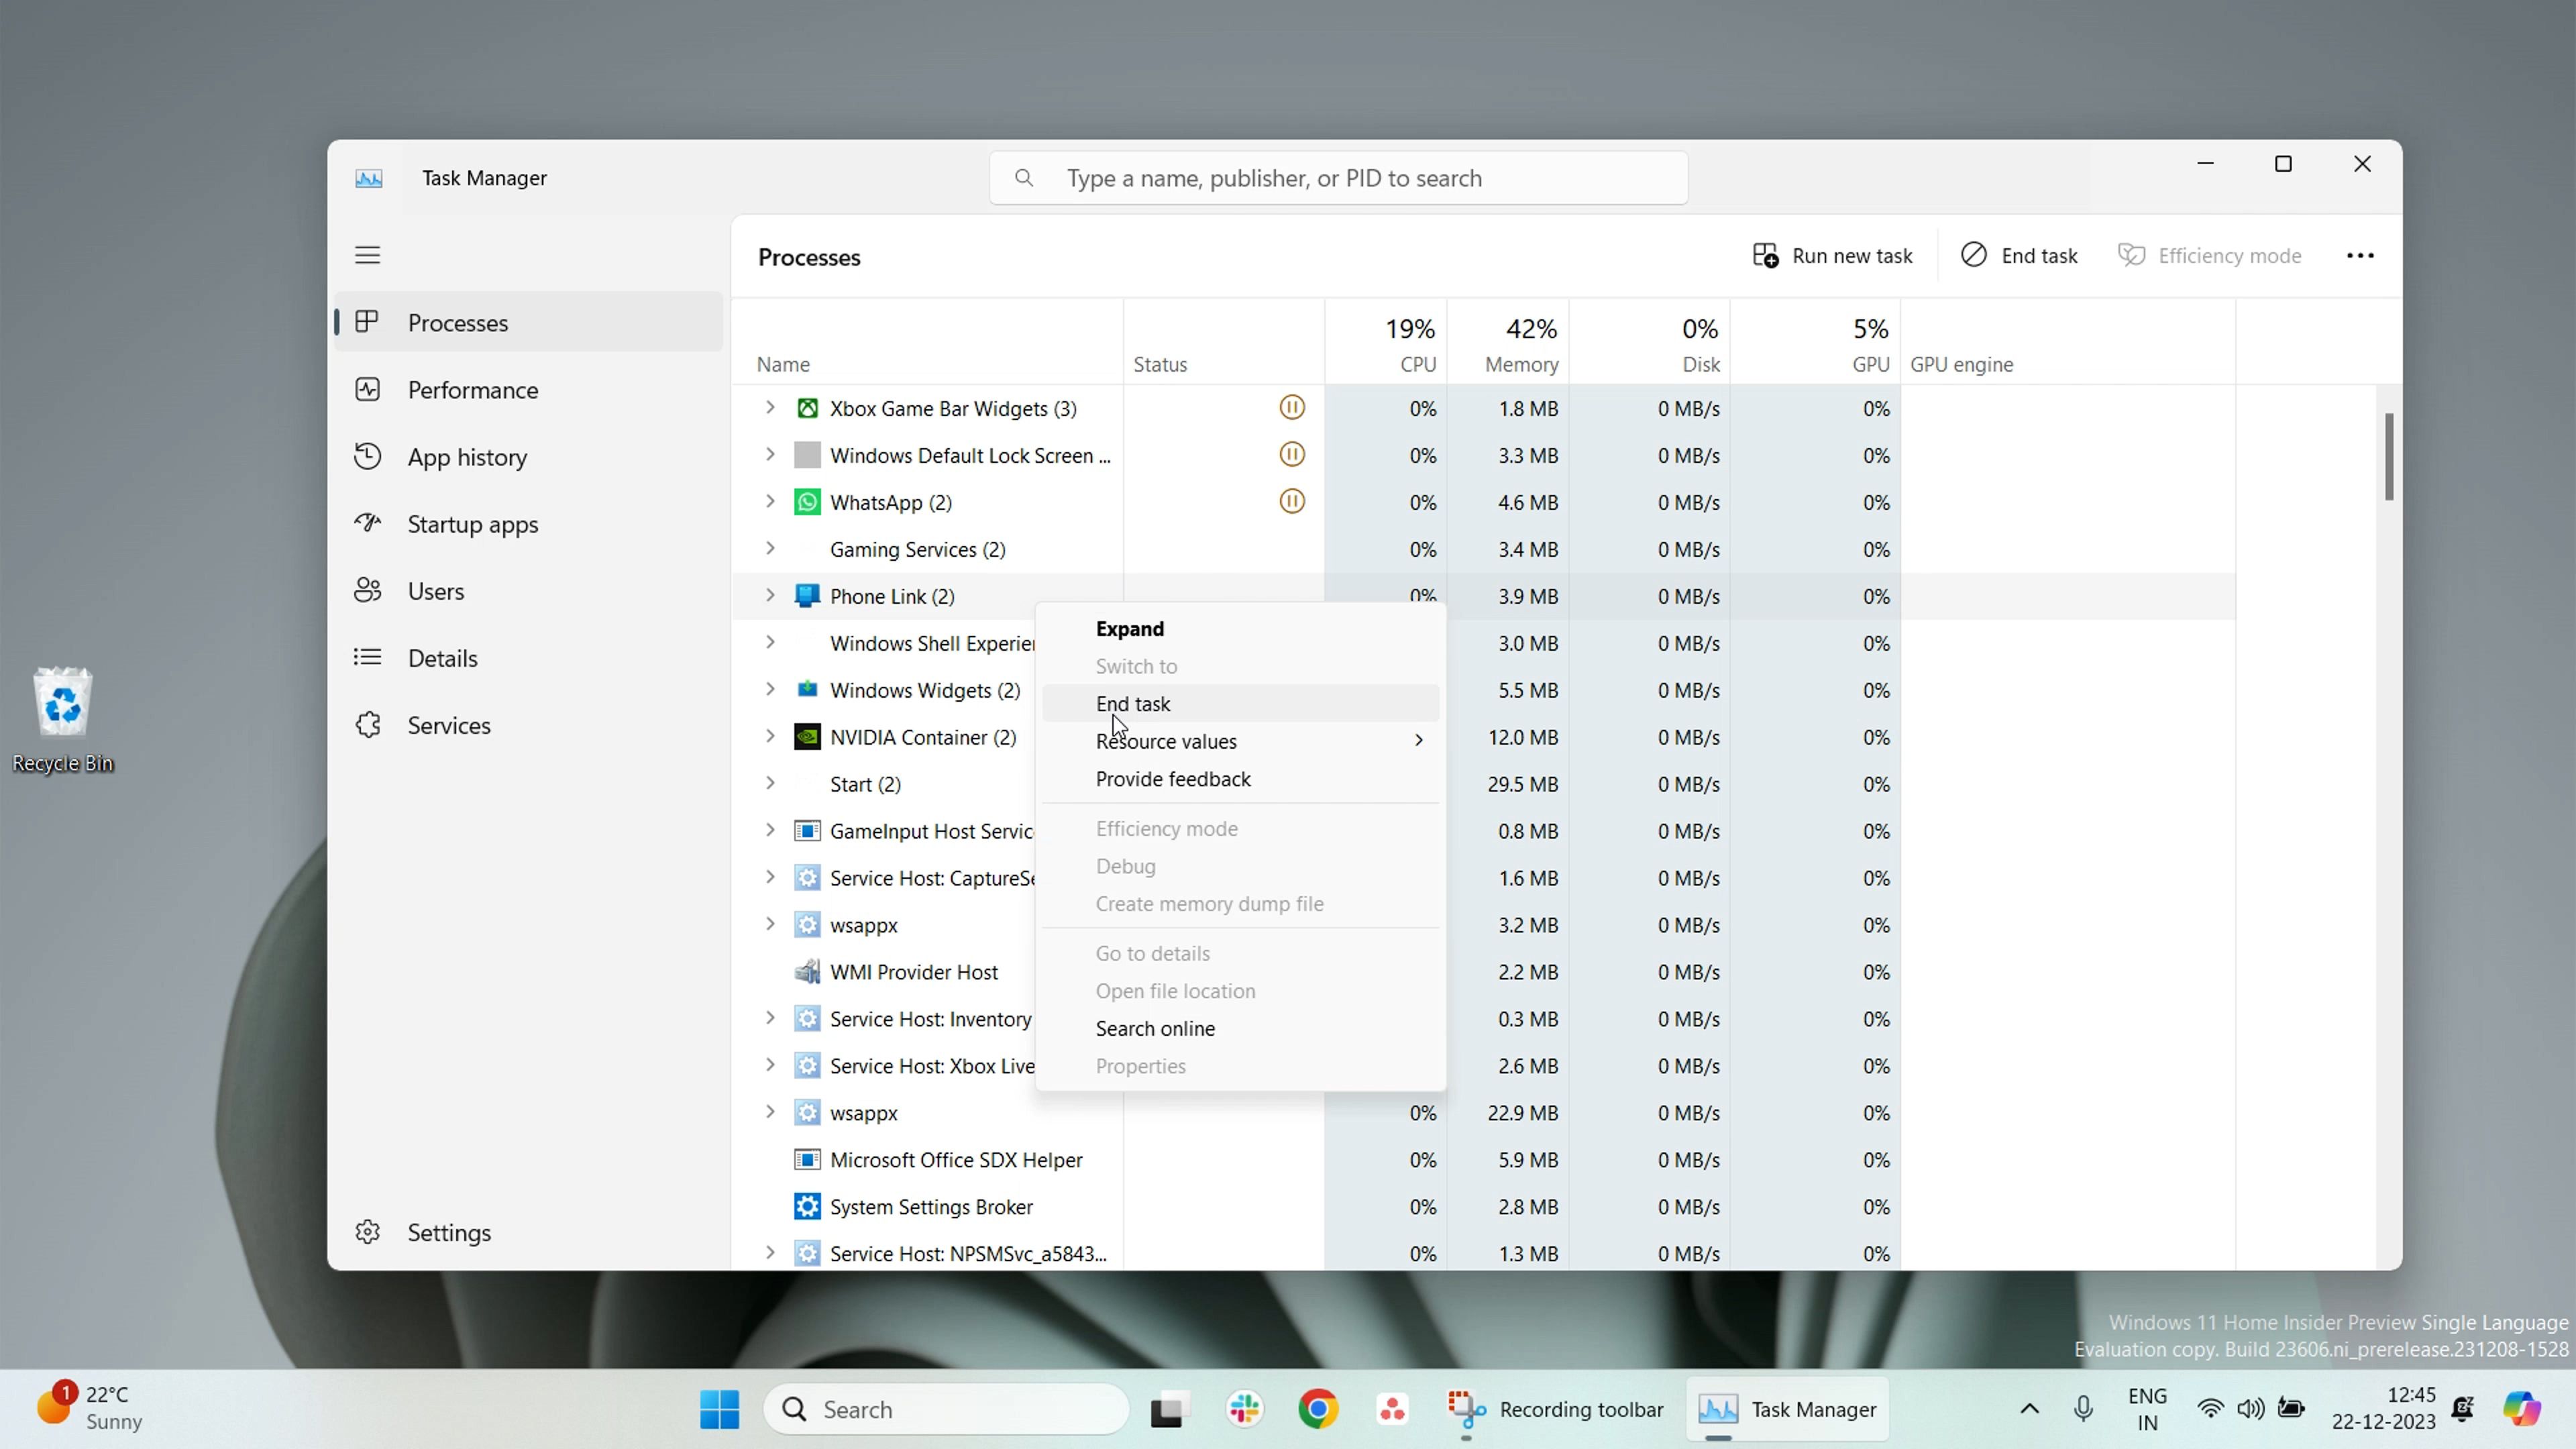Click the process list vertical scrollbar
This screenshot has width=2576, height=1449.
point(2388,457)
